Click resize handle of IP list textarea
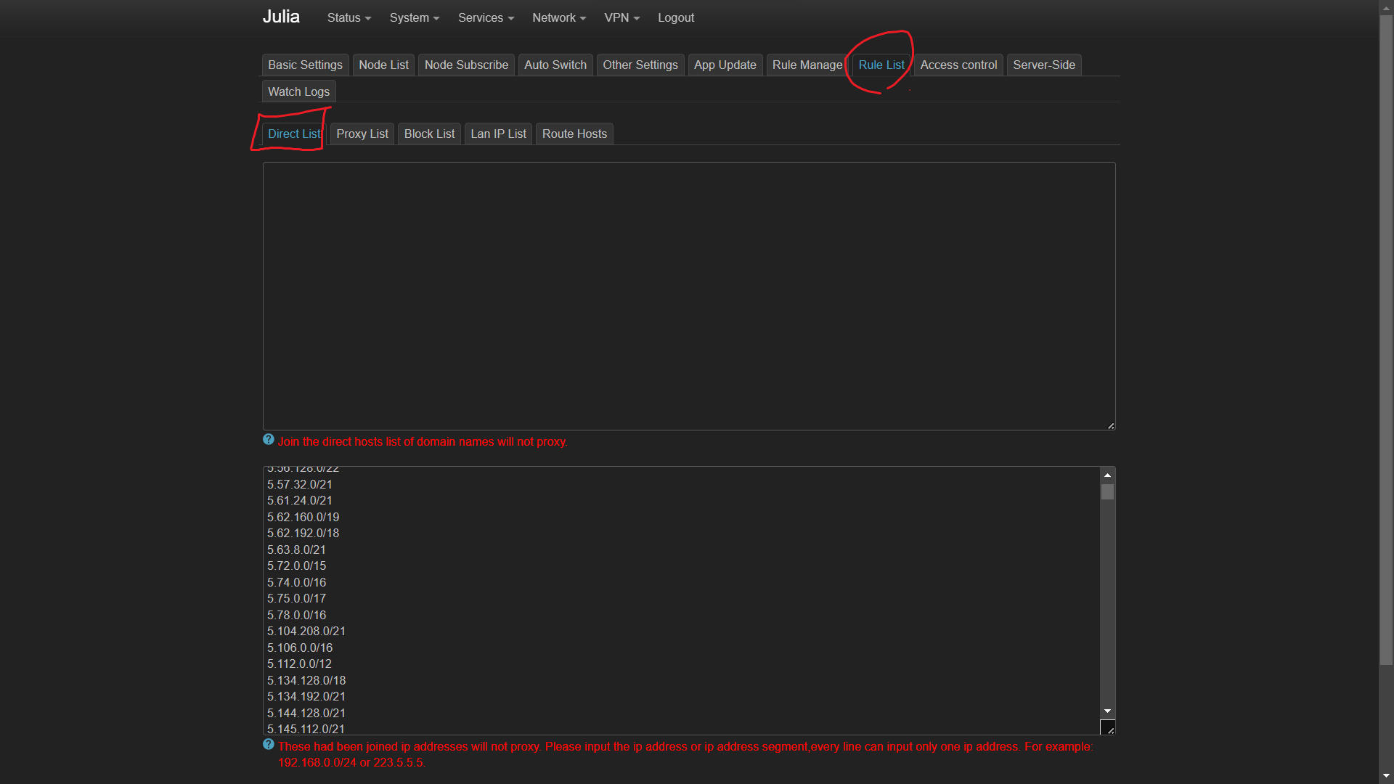This screenshot has width=1394, height=784. click(1110, 730)
